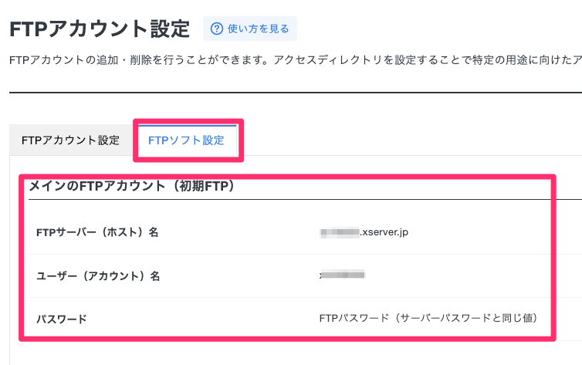Click the ユーザー account name table row
This screenshot has width=582, height=365.
coord(305,276)
